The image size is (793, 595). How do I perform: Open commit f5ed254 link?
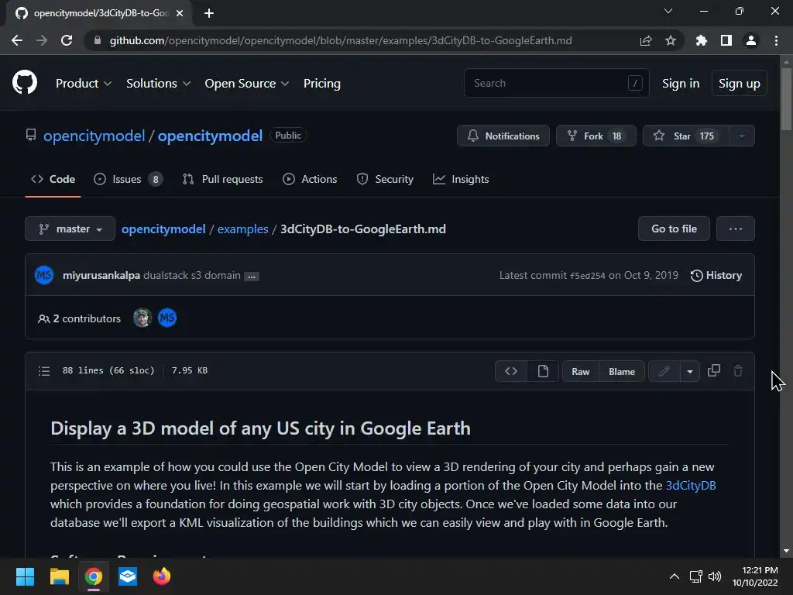587,276
